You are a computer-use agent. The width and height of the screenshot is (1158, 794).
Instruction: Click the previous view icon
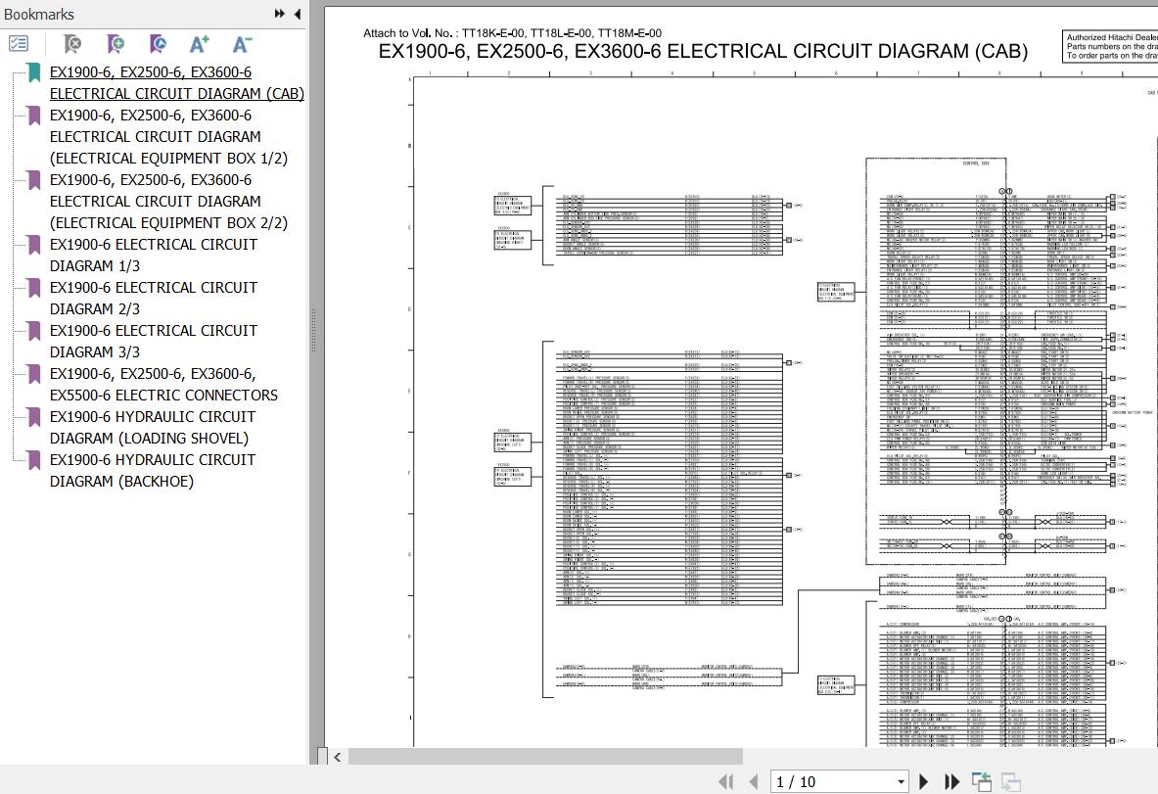point(981,781)
